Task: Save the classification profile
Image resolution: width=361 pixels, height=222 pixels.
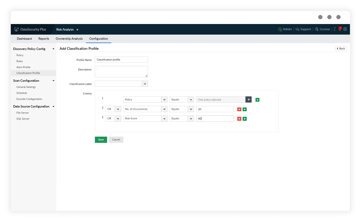Action: coord(101,140)
